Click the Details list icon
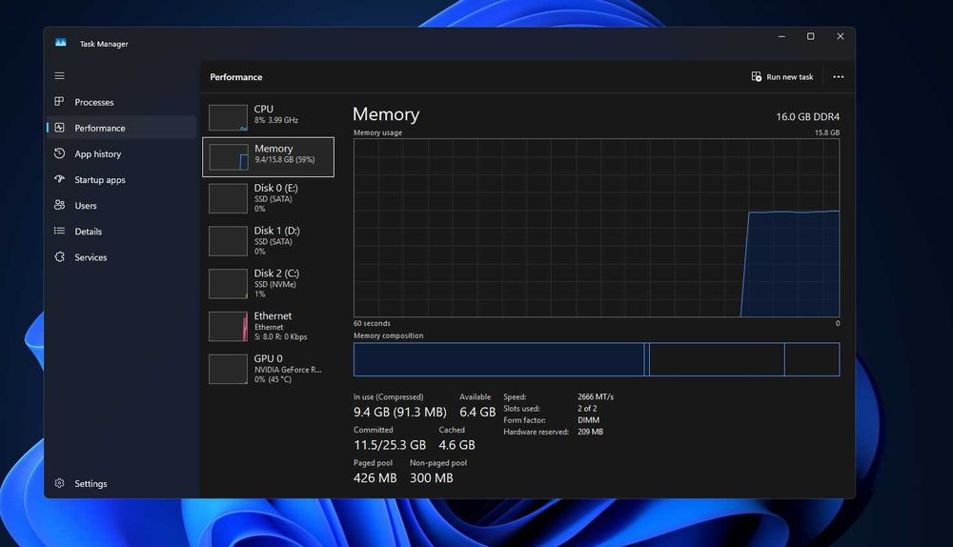Image resolution: width=953 pixels, height=547 pixels. click(59, 231)
